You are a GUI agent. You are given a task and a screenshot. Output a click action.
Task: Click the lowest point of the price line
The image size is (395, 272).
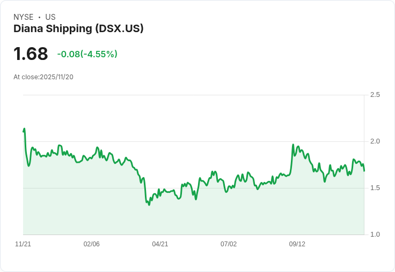pyautogui.click(x=149, y=205)
